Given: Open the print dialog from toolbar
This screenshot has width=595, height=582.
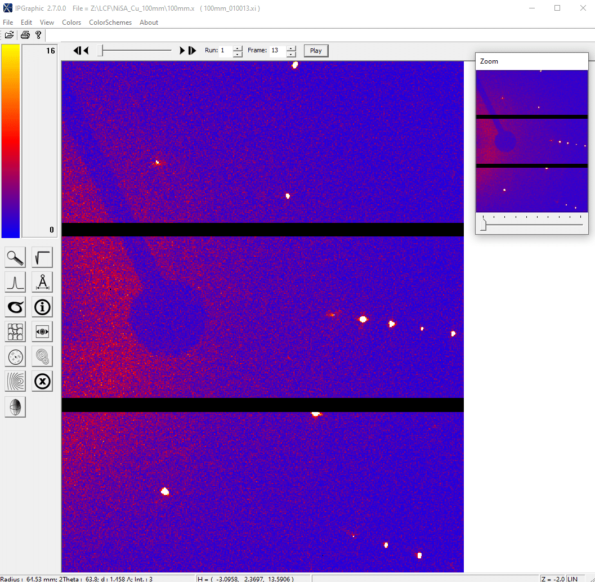Looking at the screenshot, I should click(x=25, y=35).
